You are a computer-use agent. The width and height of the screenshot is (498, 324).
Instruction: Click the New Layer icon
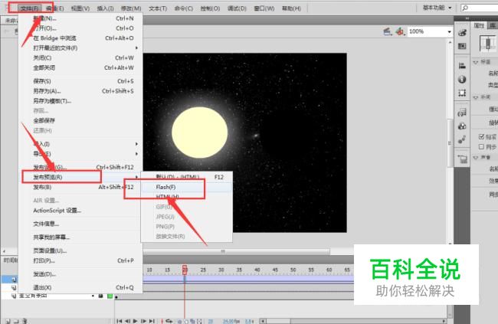coord(8,322)
